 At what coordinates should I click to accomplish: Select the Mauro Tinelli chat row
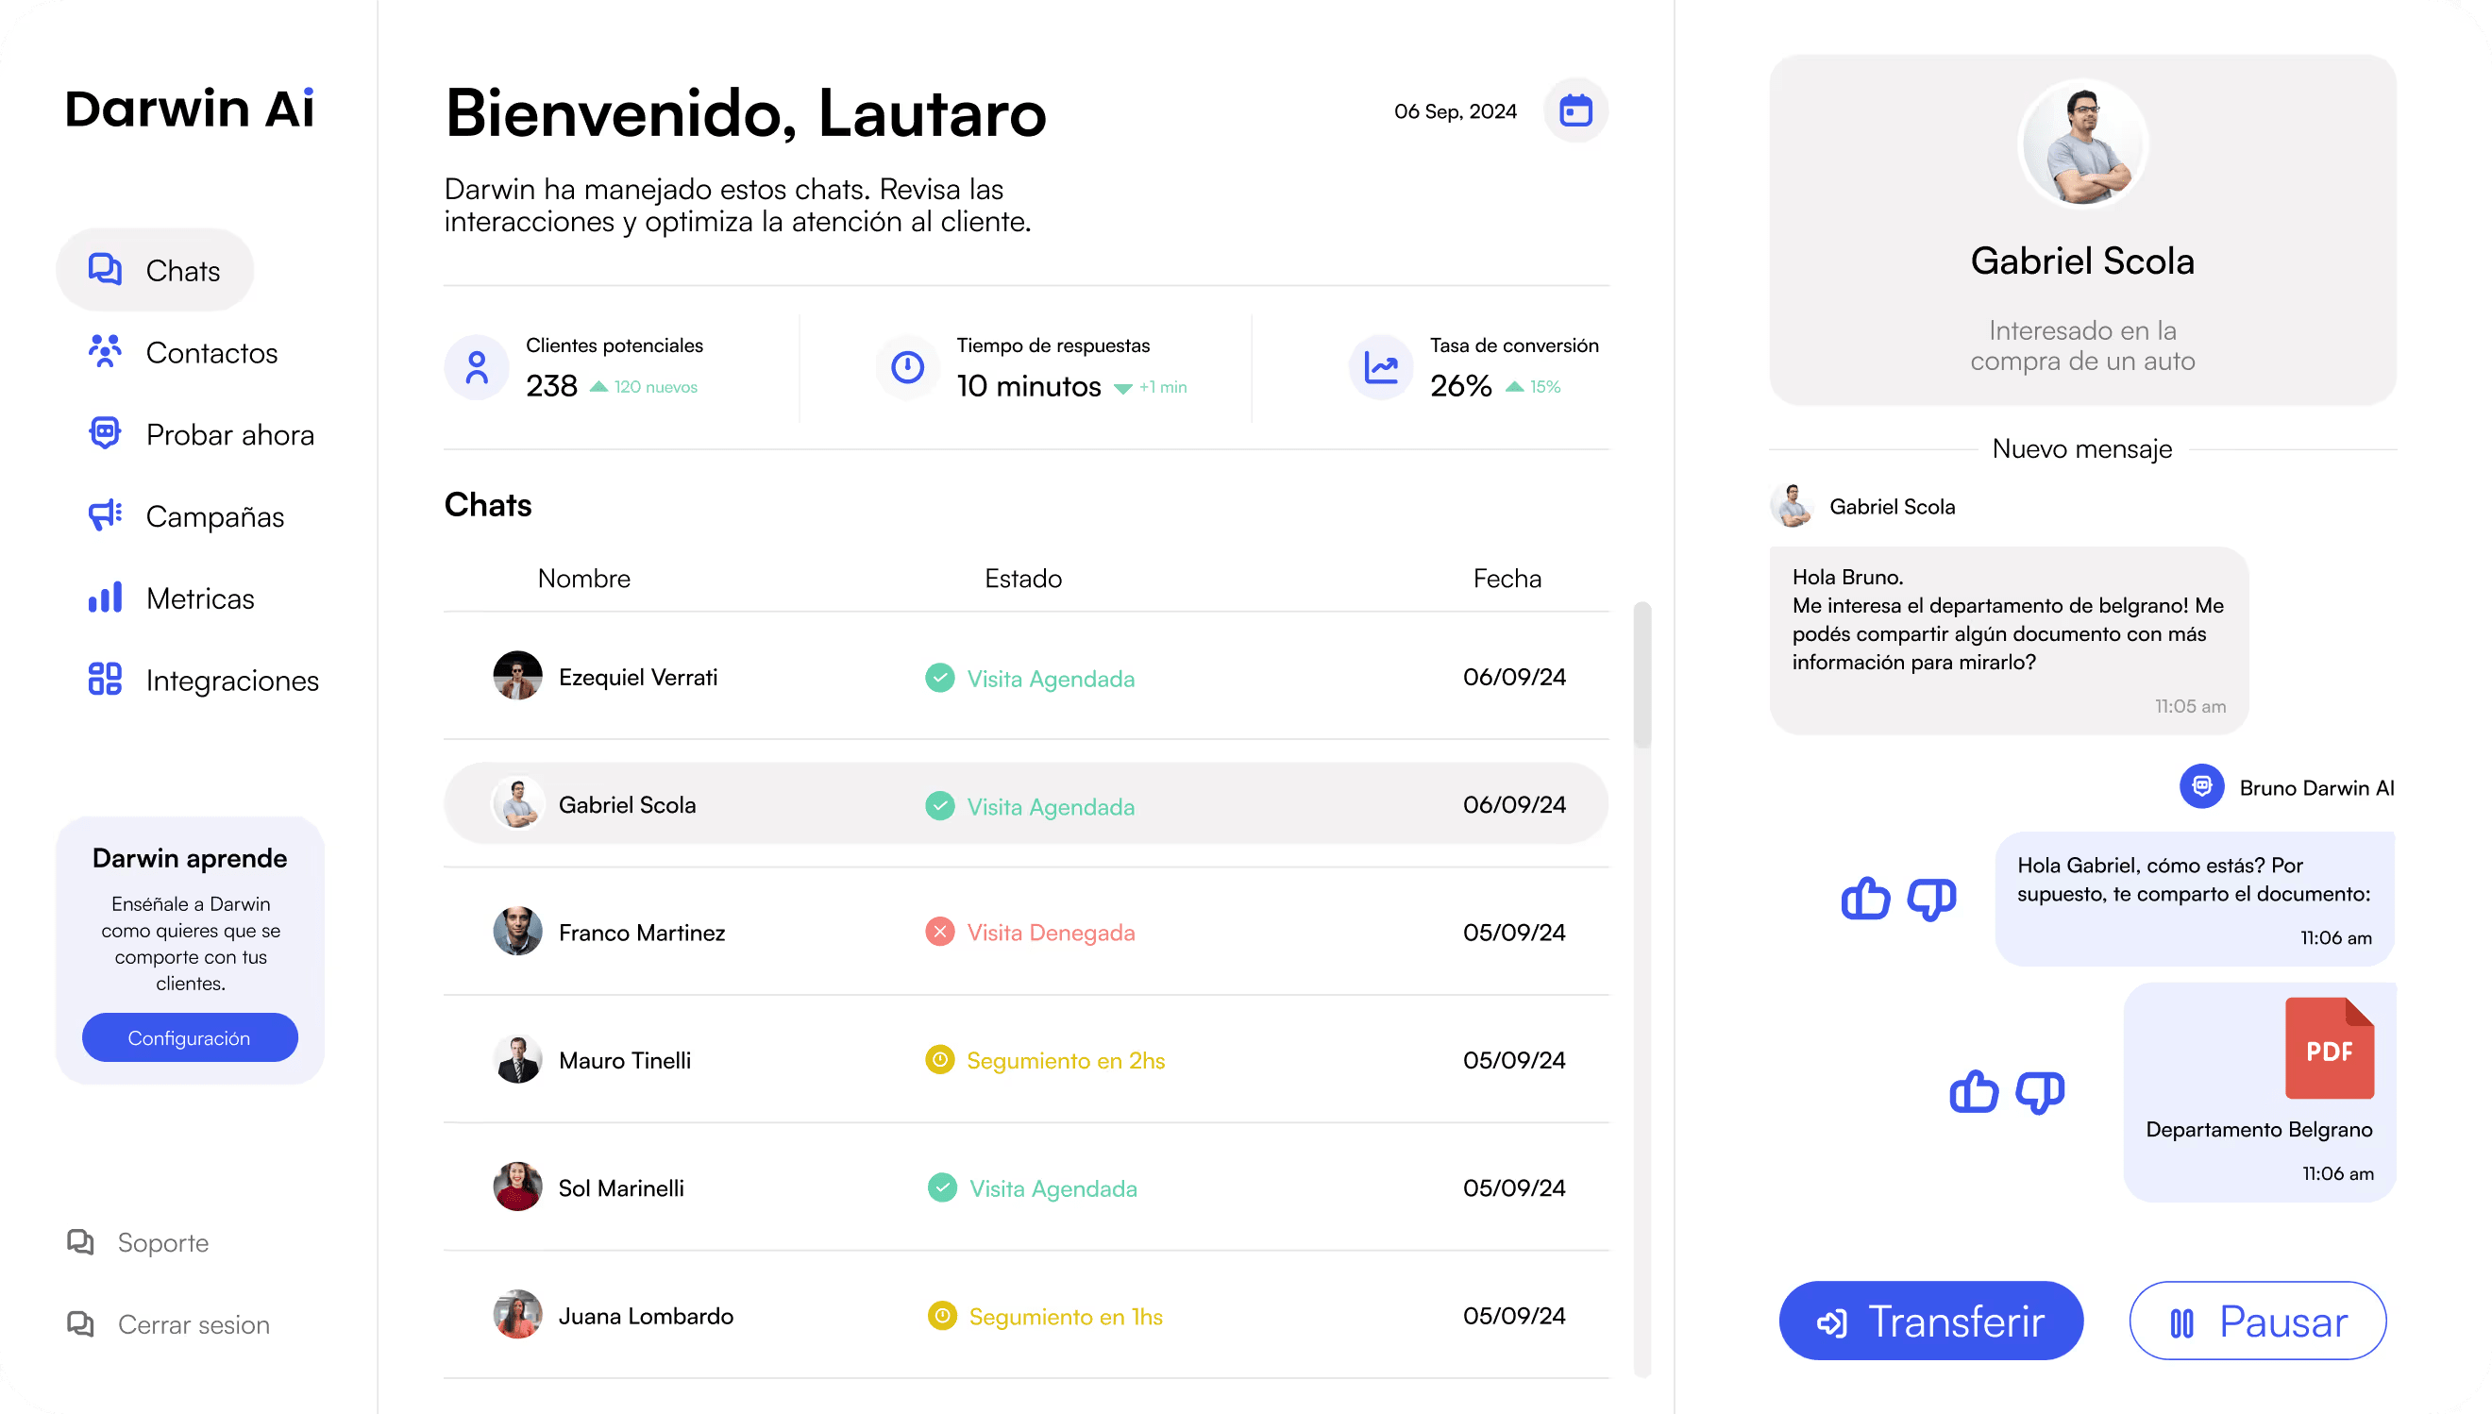click(x=1025, y=1059)
